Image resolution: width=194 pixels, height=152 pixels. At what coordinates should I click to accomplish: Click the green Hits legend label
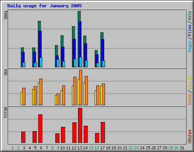189,16
